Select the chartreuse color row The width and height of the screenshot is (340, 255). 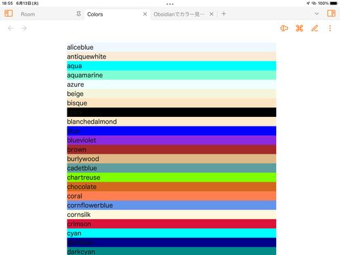pos(171,177)
